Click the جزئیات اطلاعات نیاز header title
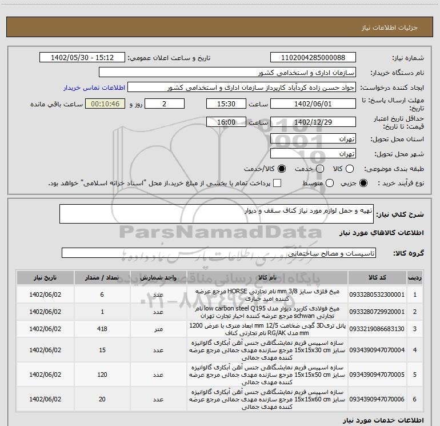The height and width of the screenshot is (426, 440). (390, 27)
